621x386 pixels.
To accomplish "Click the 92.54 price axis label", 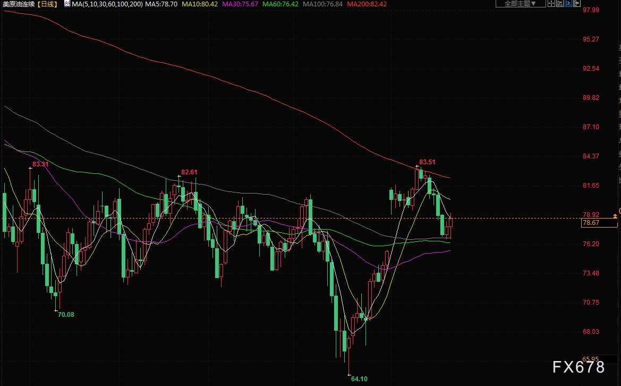I will tap(591, 69).
